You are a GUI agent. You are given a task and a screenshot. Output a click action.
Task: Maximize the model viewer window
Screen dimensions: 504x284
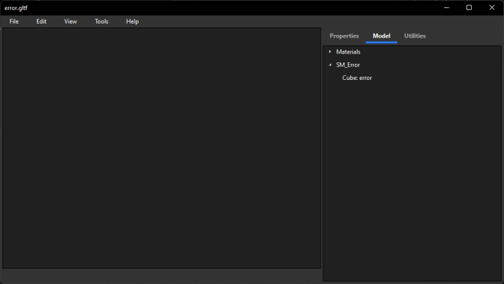point(469,7)
